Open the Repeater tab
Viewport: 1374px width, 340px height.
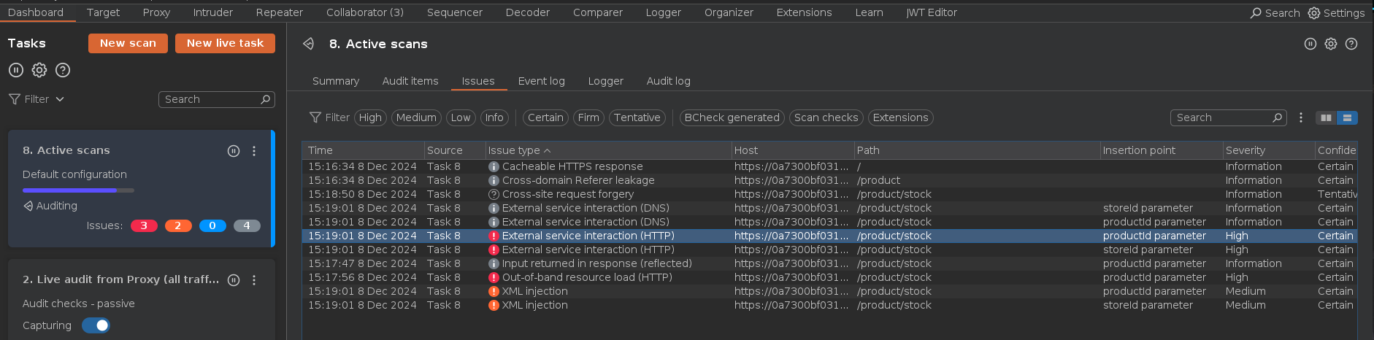(280, 12)
